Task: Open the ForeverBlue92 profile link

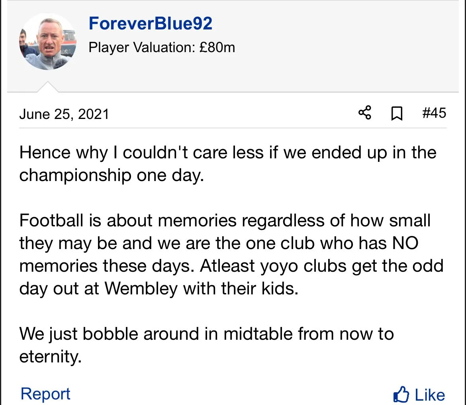Action: point(151,23)
